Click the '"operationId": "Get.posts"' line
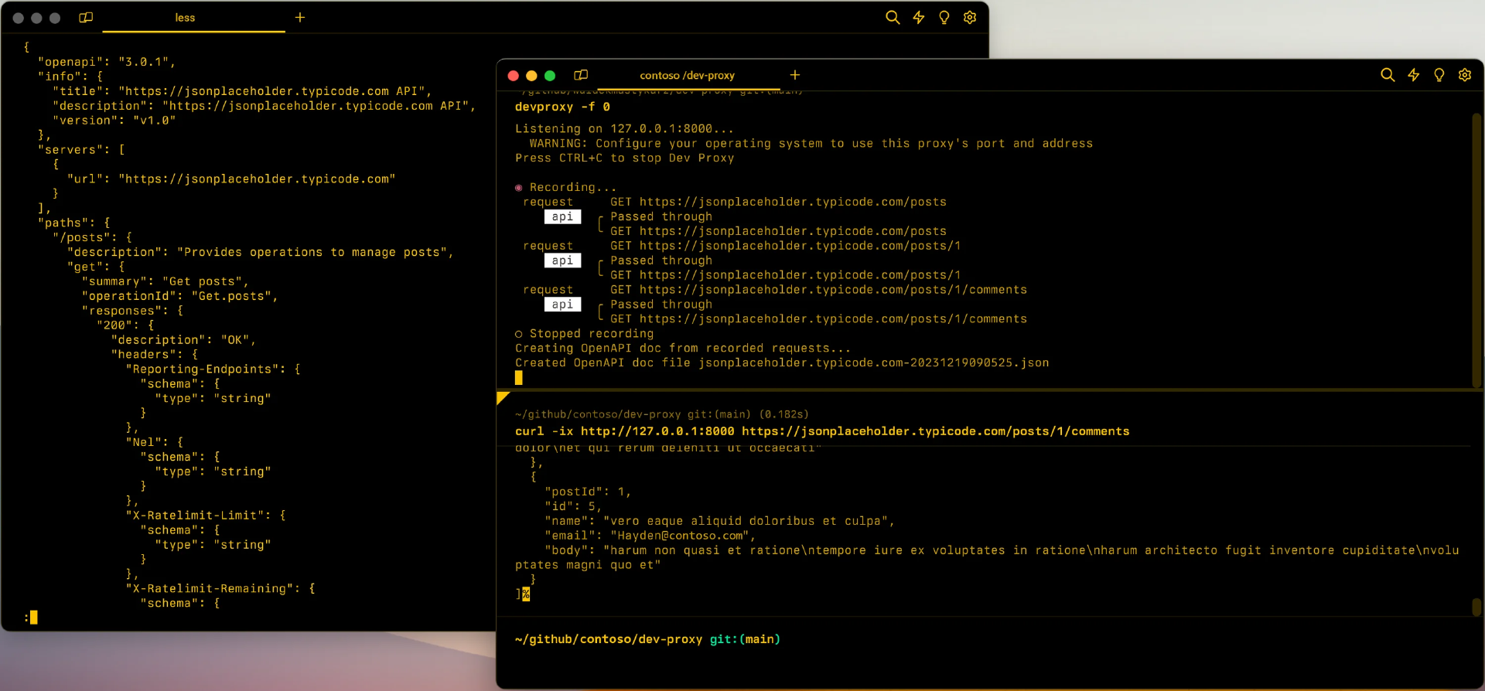 pos(180,296)
